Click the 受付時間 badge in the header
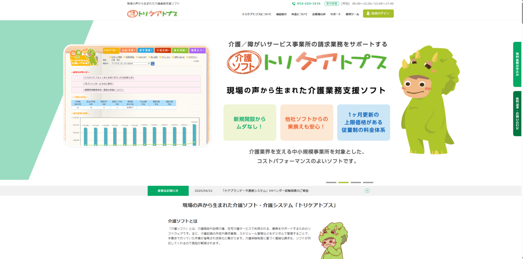Image resolution: width=523 pixels, height=259 pixels. click(332, 4)
